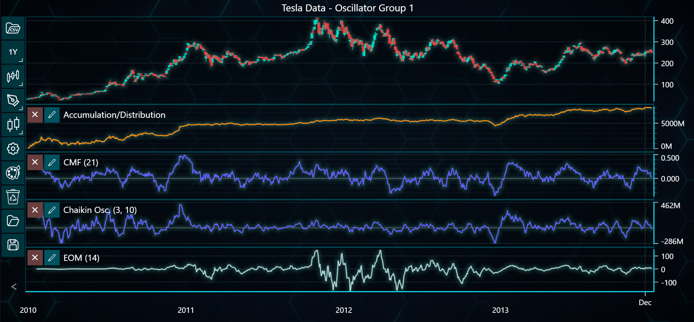694x322 pixels.
Task: Click the CMF (21) label
Action: [81, 162]
